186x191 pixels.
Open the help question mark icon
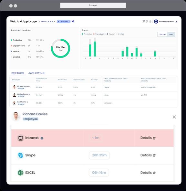(150, 21)
